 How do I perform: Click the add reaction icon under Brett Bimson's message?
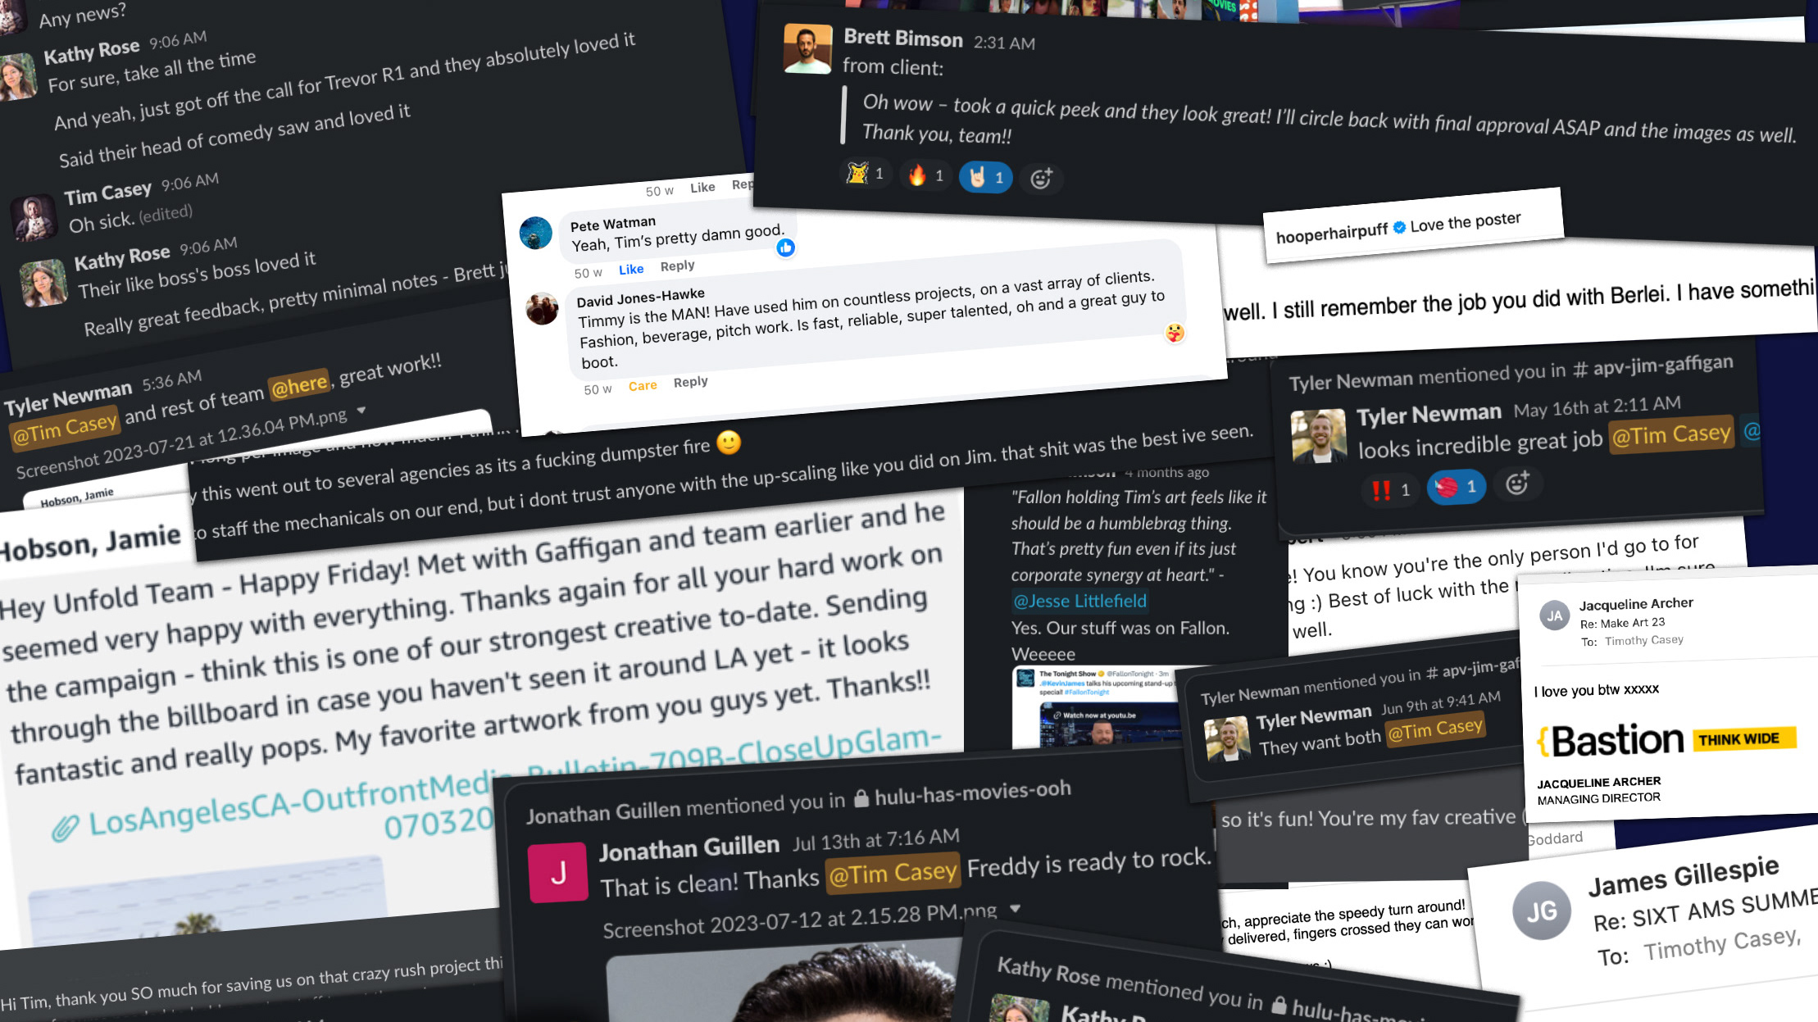(x=1041, y=179)
